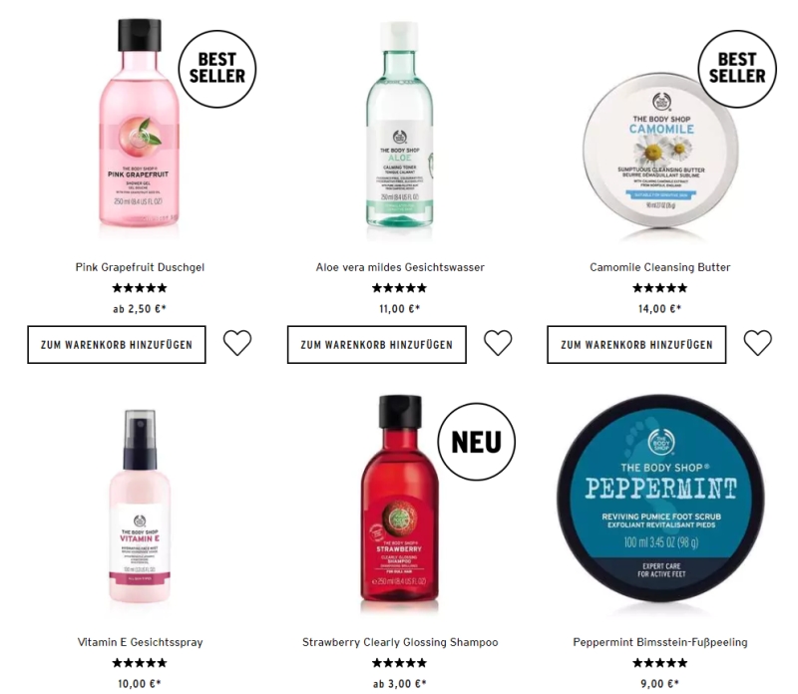Viewport: 798px width, 694px height.
Task: Click the Best Seller badge on Pink Grapefruit
Action: coord(217,69)
